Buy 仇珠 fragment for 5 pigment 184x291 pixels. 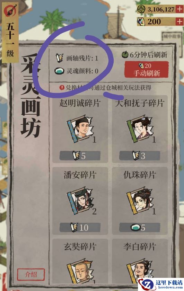(x=140, y=228)
